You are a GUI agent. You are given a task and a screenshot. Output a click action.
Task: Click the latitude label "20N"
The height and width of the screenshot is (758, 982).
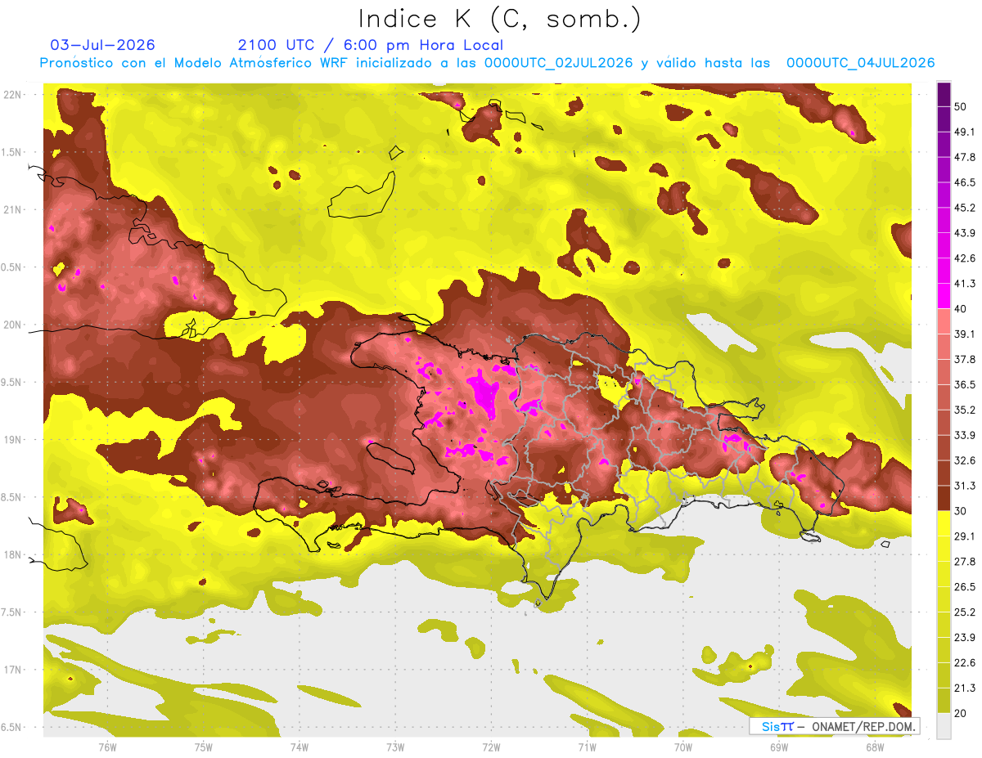tap(12, 325)
